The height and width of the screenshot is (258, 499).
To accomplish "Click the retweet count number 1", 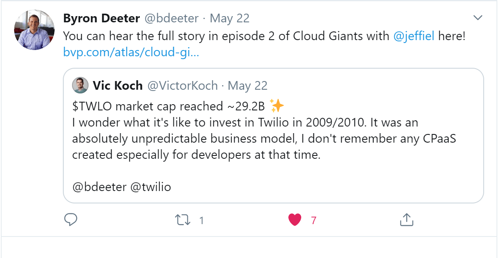I will tap(202, 220).
